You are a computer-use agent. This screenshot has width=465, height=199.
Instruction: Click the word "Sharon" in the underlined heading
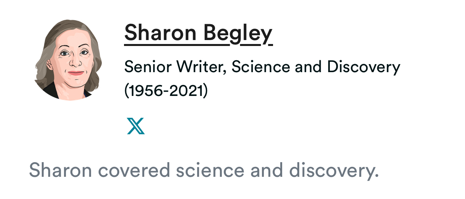(x=160, y=33)
